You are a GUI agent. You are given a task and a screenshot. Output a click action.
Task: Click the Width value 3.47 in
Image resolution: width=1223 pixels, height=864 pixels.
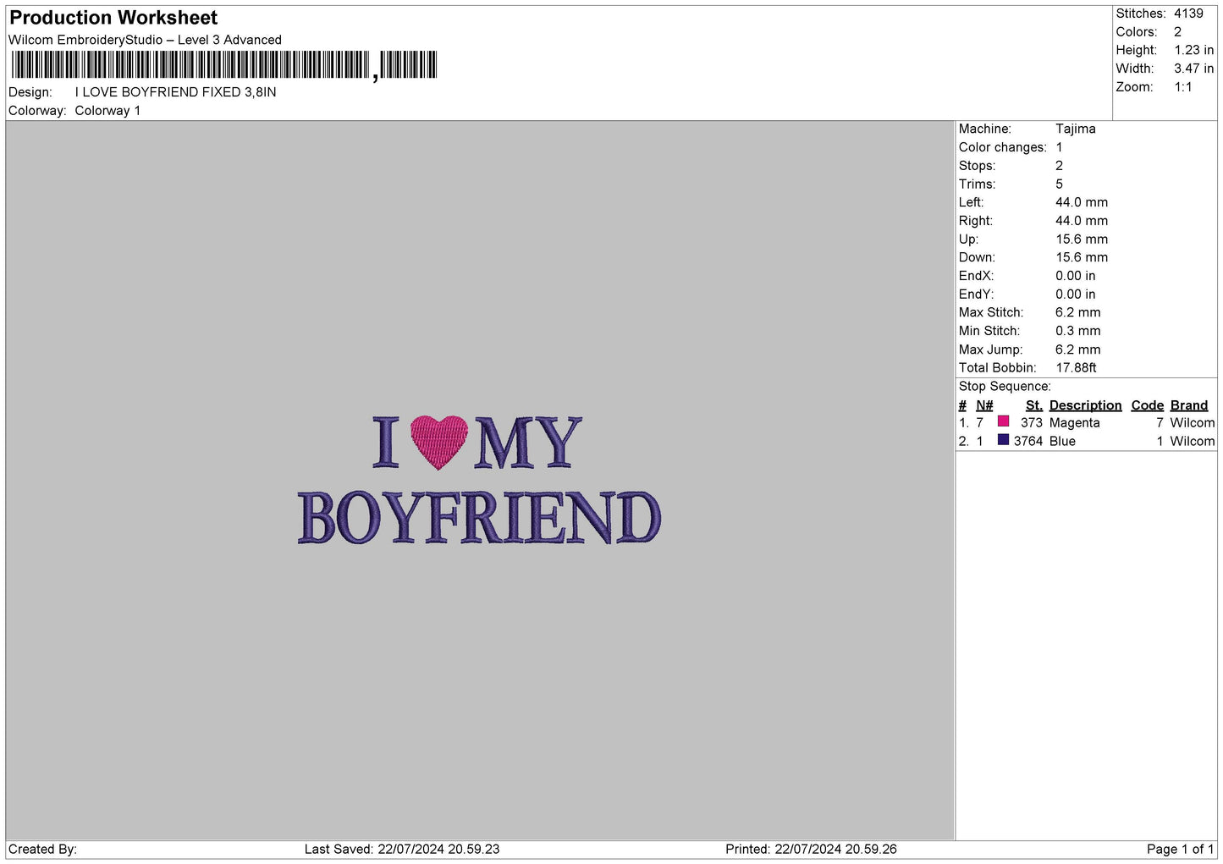pos(1193,69)
